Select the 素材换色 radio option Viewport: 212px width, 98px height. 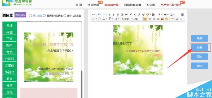[30, 16]
